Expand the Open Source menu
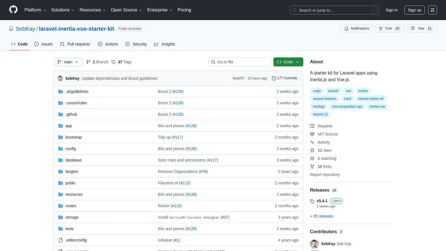 [127, 10]
